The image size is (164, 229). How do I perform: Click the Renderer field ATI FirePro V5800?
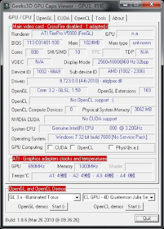67,34
